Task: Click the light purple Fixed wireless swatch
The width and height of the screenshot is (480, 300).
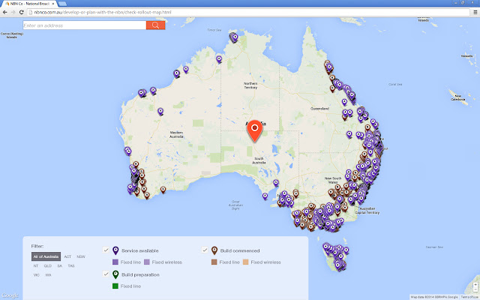Action: [x=147, y=262]
